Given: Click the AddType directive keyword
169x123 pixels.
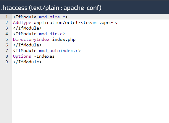Looking at the screenshot, I should click(22, 22).
